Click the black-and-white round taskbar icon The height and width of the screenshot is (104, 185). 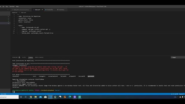60,97
